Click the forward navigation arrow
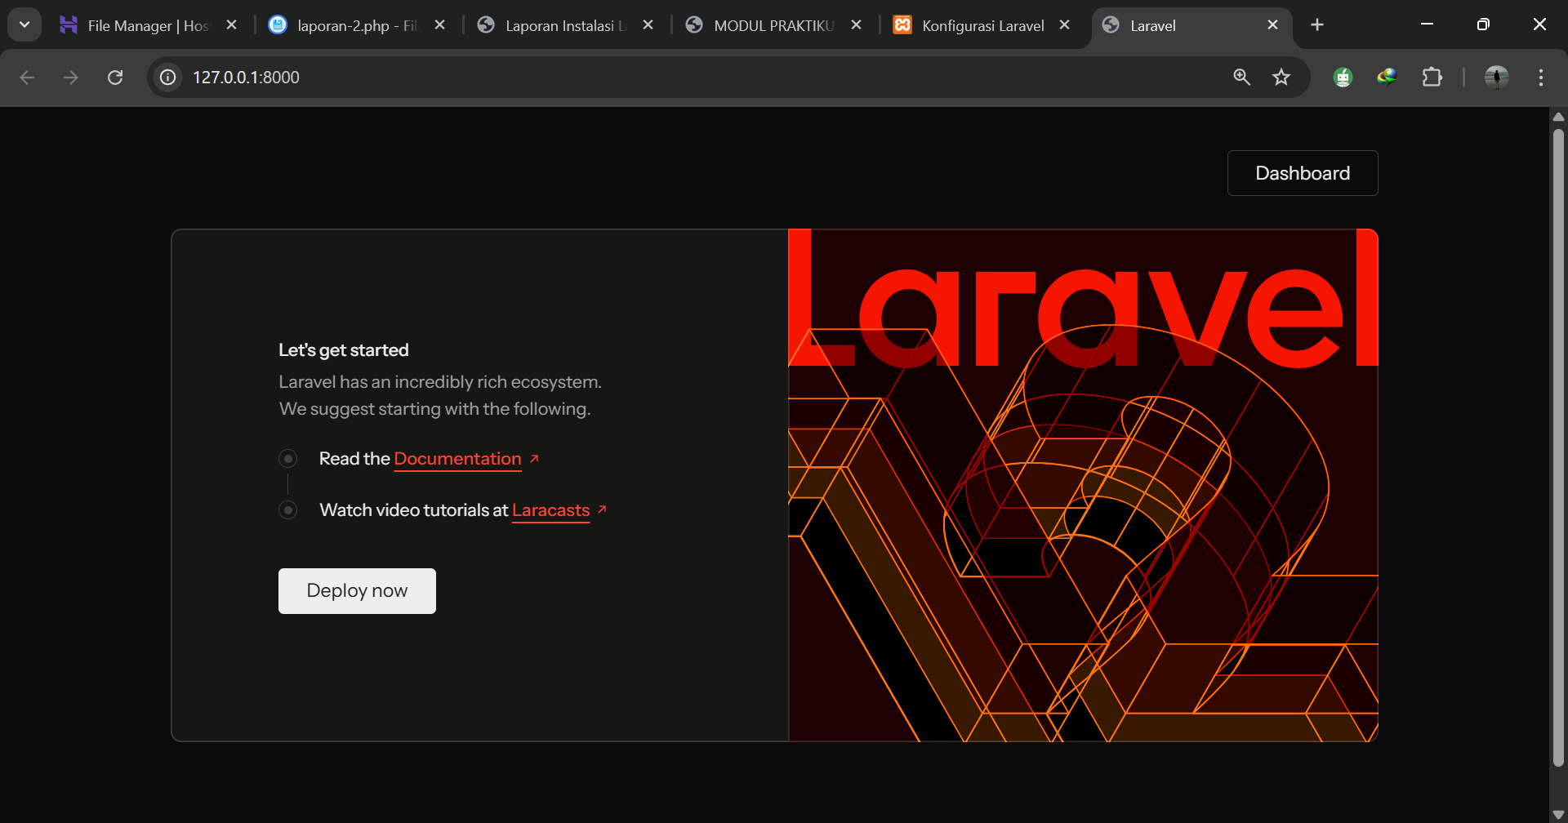This screenshot has width=1568, height=823. pos(71,78)
